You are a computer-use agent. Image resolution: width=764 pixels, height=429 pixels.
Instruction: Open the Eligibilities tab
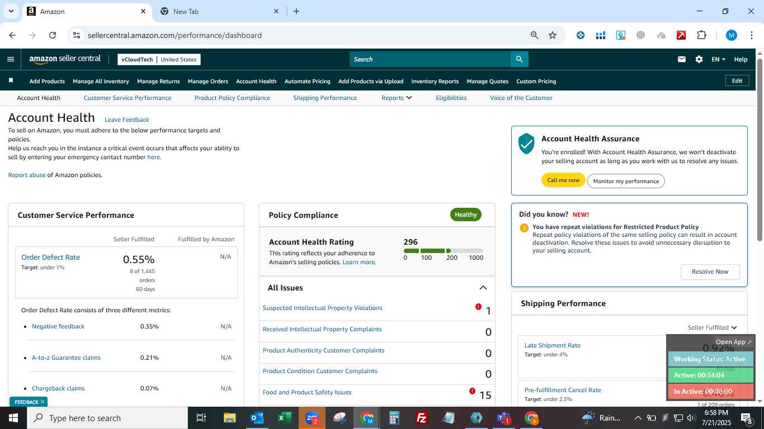click(451, 98)
